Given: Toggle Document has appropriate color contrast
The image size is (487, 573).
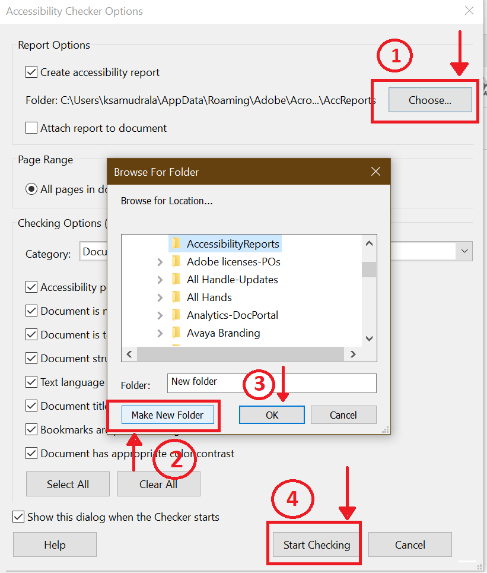Looking at the screenshot, I should coord(31,453).
